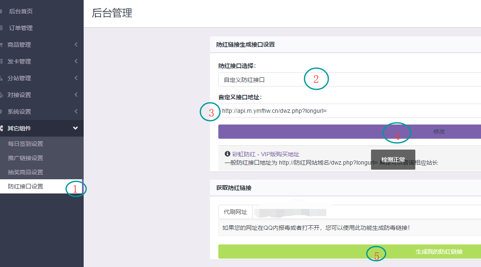Image resolution: width=481 pixels, height=267 pixels.
Task: Click the 分站管理 sitemap icon
Action: click(x=2, y=78)
